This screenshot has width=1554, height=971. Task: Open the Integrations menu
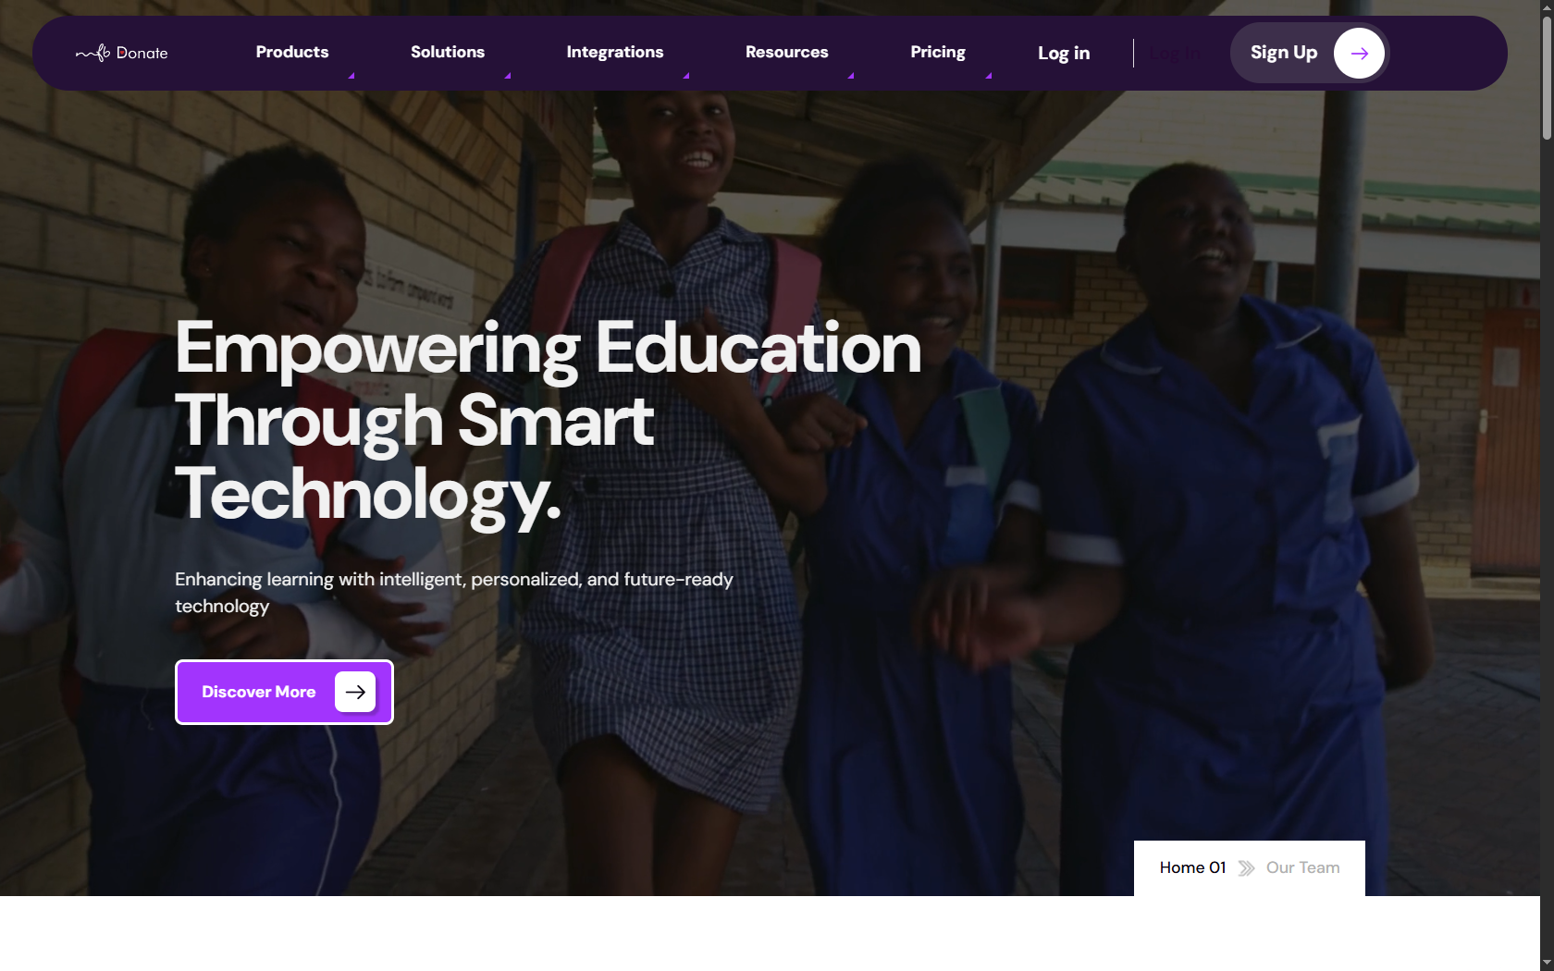(x=615, y=52)
